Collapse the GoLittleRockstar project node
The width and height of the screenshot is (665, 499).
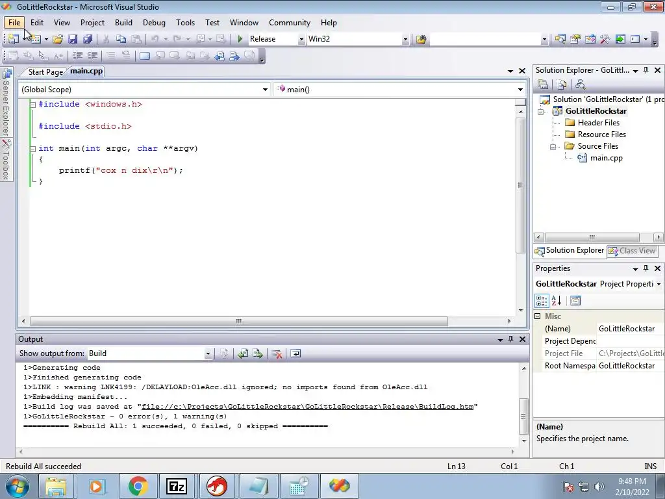[x=541, y=112]
